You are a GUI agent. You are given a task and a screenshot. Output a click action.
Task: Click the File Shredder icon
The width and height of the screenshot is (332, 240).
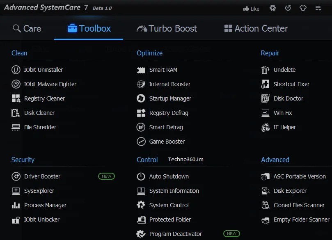[x=16, y=128]
